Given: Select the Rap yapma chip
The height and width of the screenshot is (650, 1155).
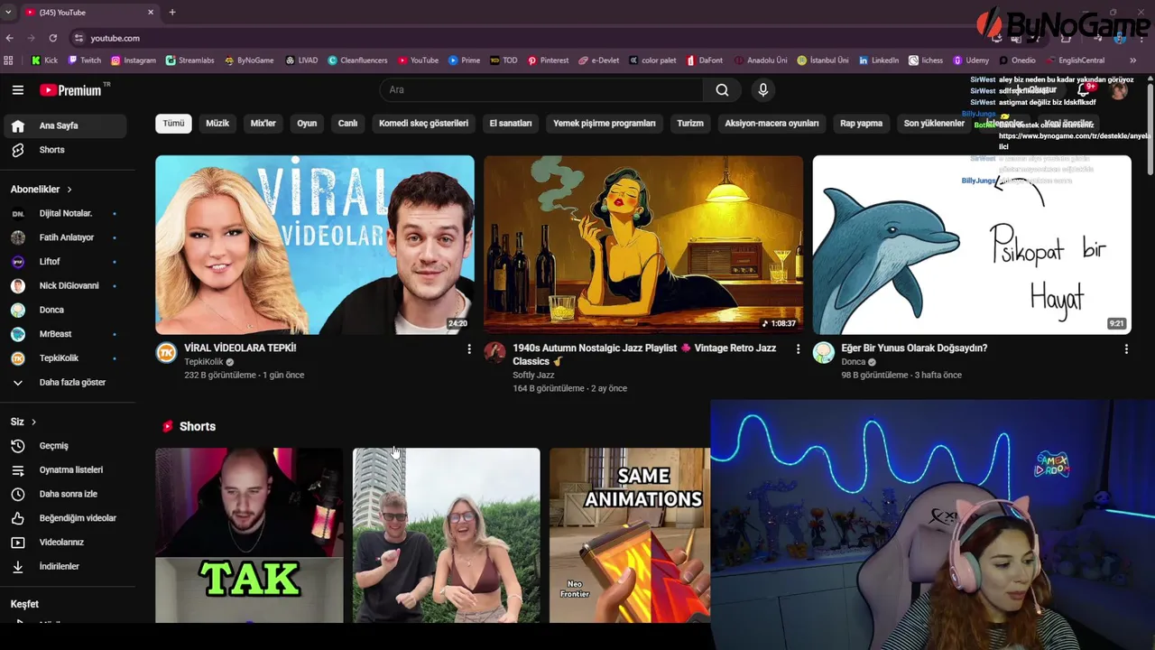Looking at the screenshot, I should (x=861, y=124).
